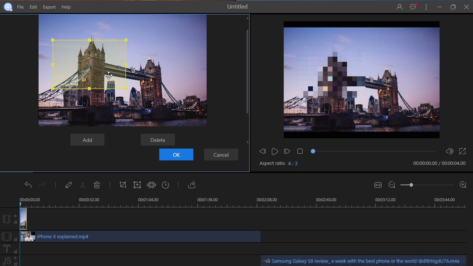Mute the top video track's speaker
Viewport: 473px width, 266px height.
[x=16, y=216]
